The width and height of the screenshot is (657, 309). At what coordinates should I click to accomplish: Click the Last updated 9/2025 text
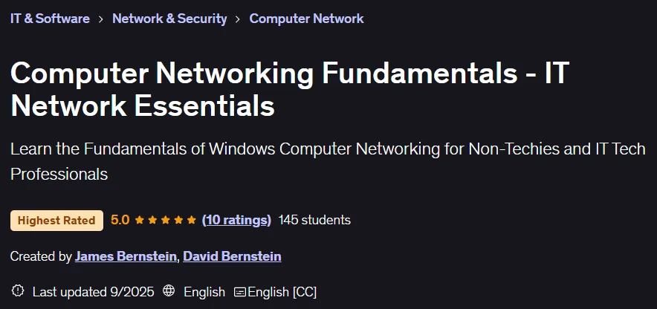click(x=93, y=292)
